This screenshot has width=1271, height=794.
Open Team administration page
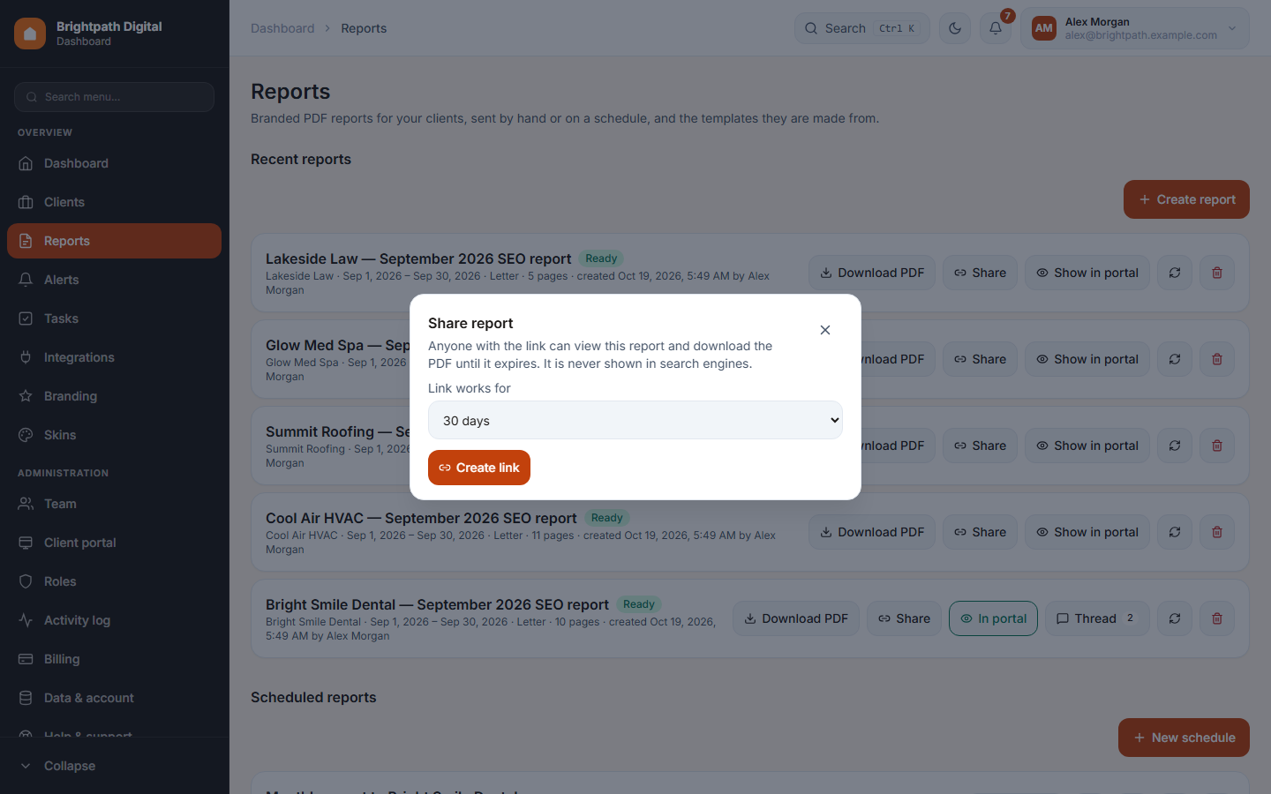(x=114, y=504)
